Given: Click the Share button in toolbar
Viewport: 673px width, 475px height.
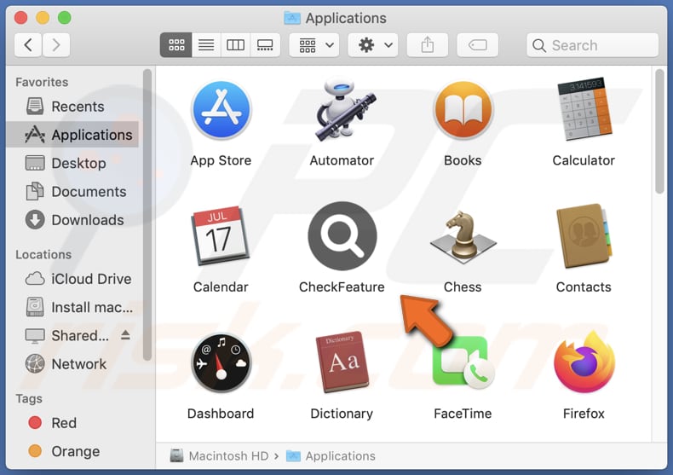Looking at the screenshot, I should pyautogui.click(x=428, y=45).
